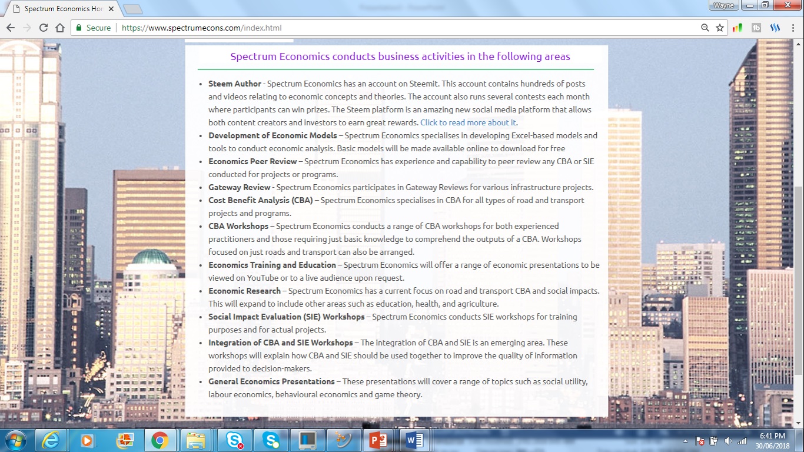Click the scrollbar down arrow
The height and width of the screenshot is (452, 804).
(799, 423)
